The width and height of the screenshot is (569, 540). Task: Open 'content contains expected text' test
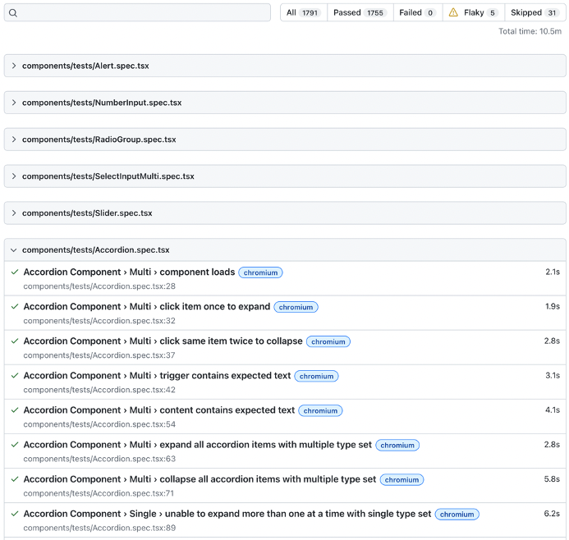click(159, 410)
